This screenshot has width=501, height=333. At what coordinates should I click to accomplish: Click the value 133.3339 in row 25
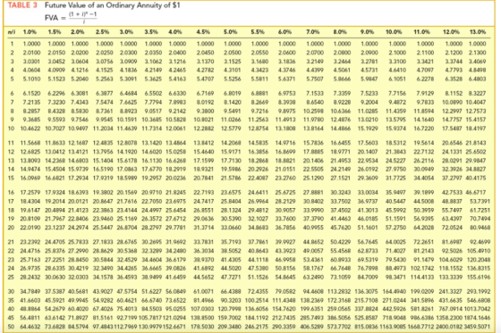tap(451, 277)
